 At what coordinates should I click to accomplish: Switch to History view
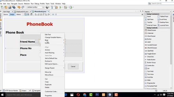[x=19, y=14]
